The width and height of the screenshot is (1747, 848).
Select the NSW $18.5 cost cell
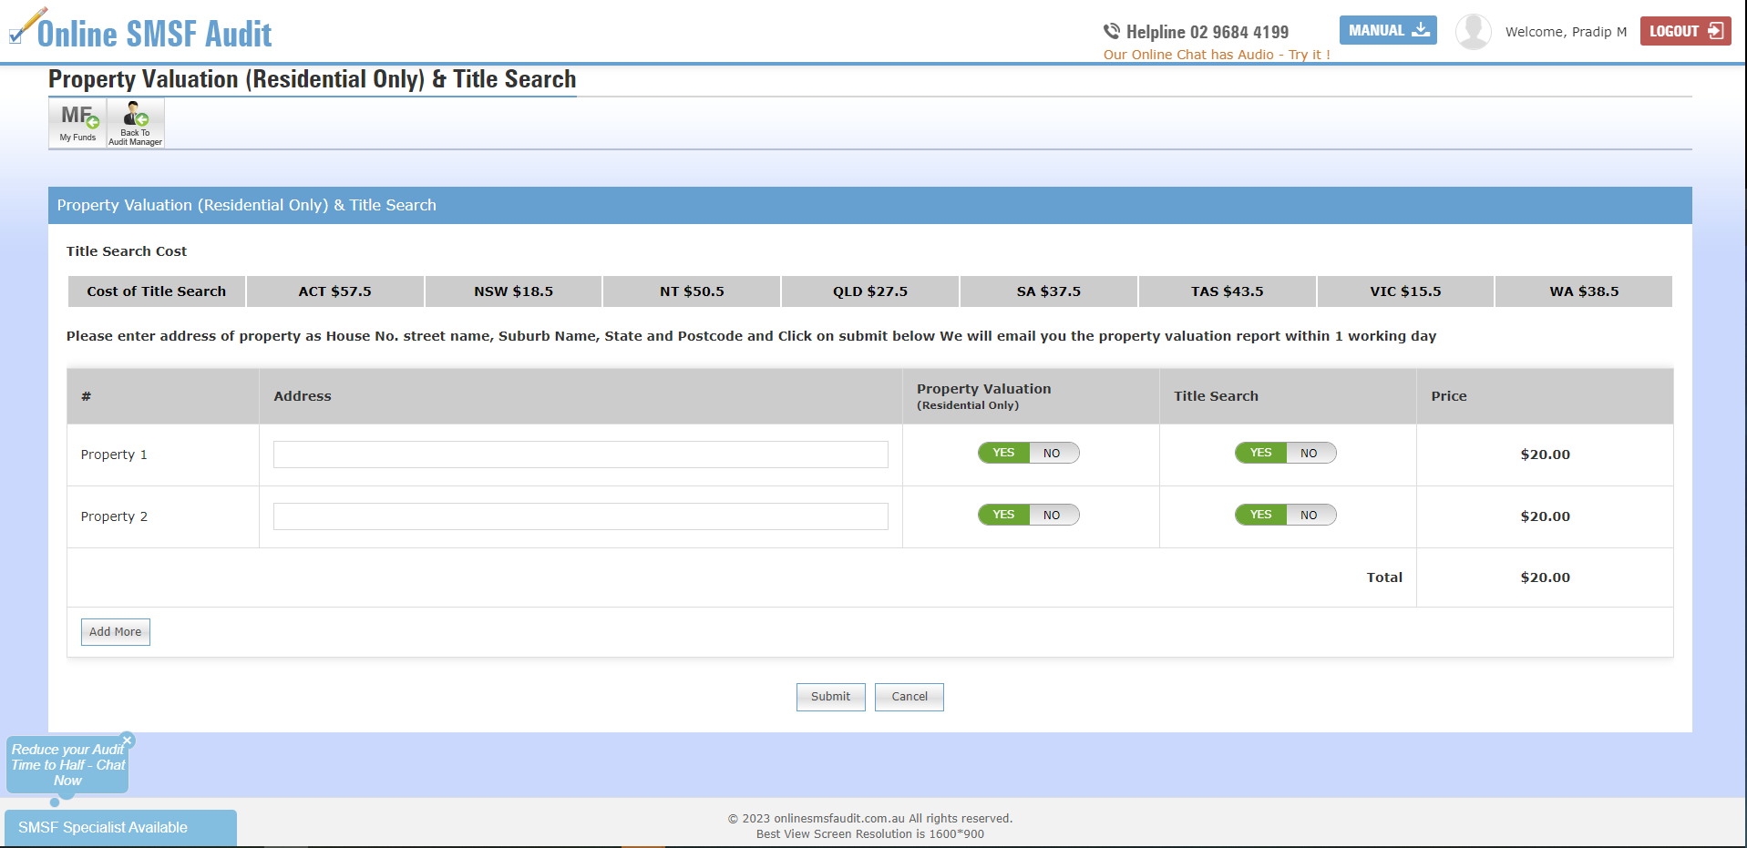[512, 291]
